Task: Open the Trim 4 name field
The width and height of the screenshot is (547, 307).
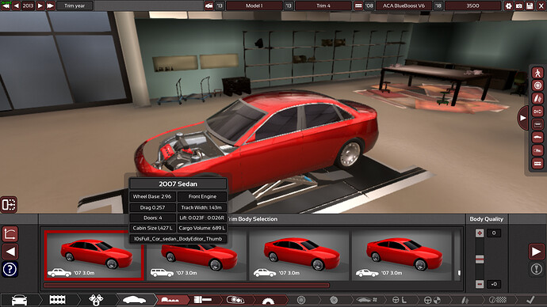Action: (x=323, y=6)
